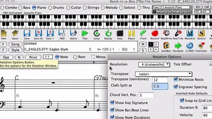Open the Transpose <any> dropdown
The height and width of the screenshot is (119, 212).
tap(164, 74)
